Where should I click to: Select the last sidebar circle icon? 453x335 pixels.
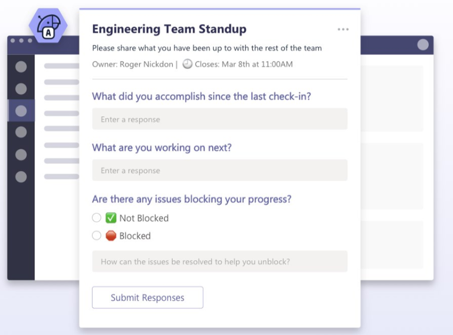pos(21,176)
